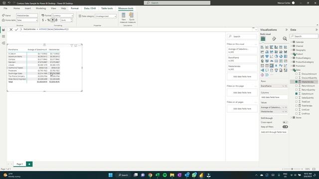Select the Page 1 tab
Image resolution: width=319 pixels, height=179 pixels.
click(19, 164)
